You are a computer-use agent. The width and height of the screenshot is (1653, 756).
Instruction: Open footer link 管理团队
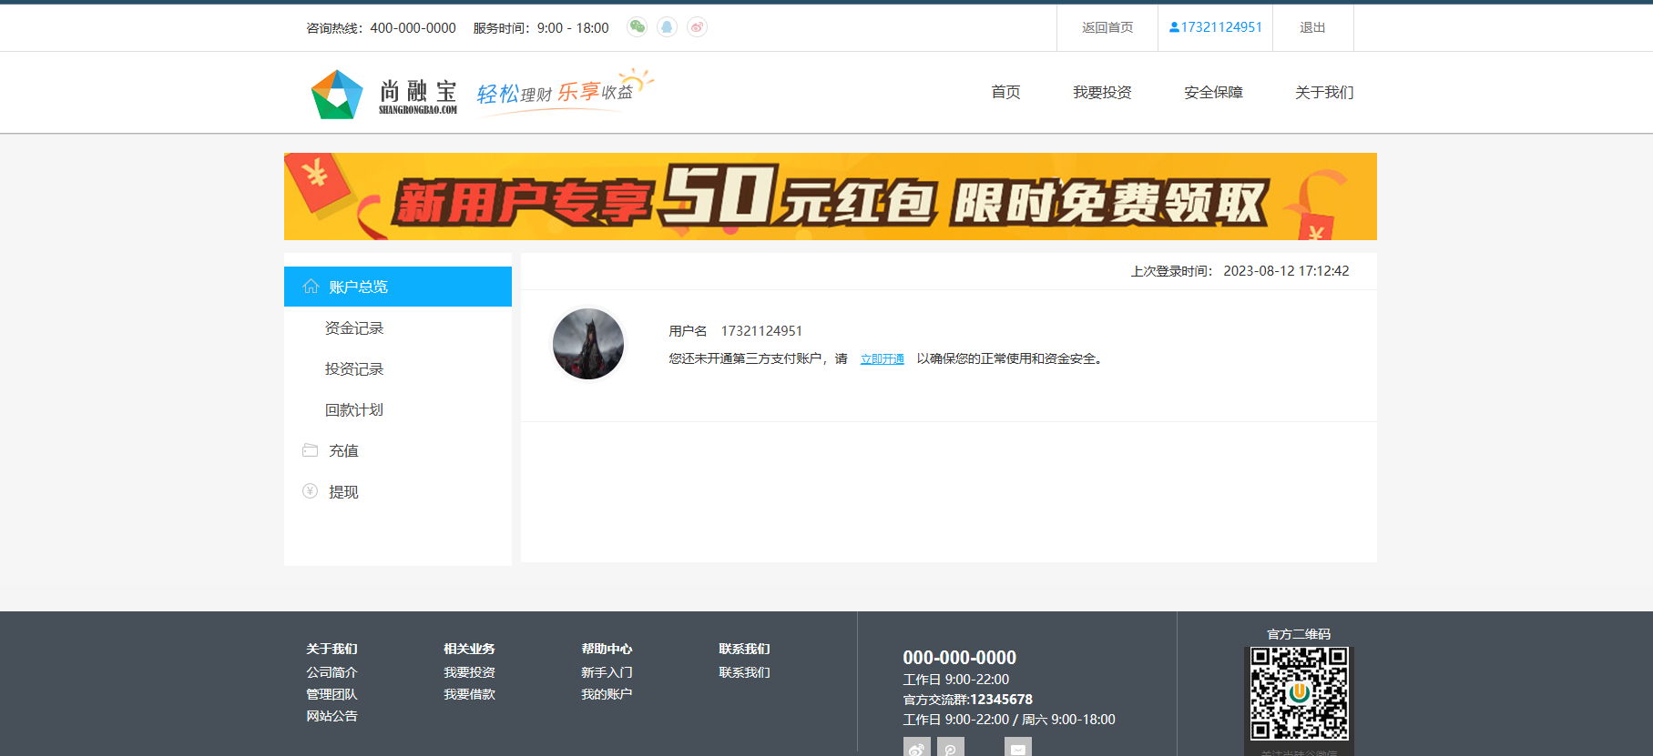point(332,694)
